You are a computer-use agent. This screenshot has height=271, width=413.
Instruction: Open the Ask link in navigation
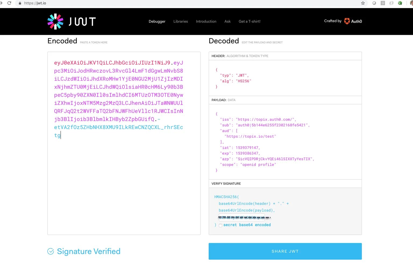click(227, 22)
